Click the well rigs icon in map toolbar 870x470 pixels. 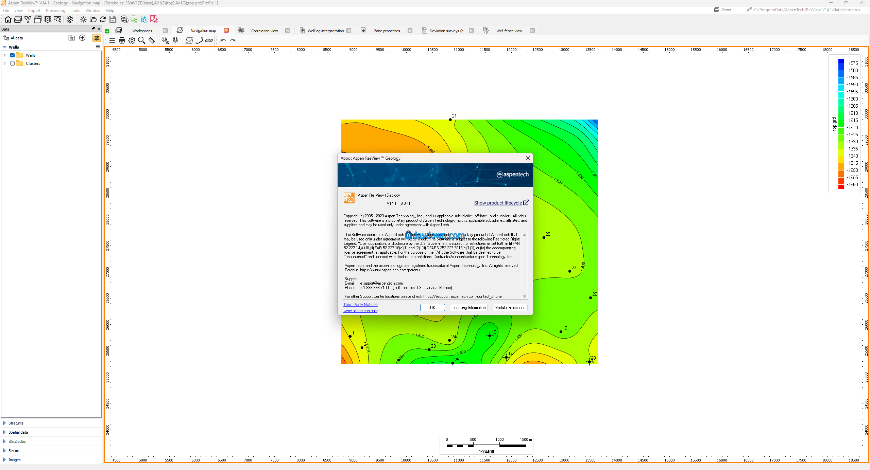click(175, 40)
